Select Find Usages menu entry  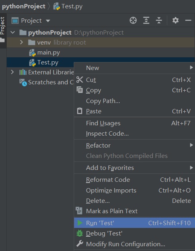[x=134, y=123]
